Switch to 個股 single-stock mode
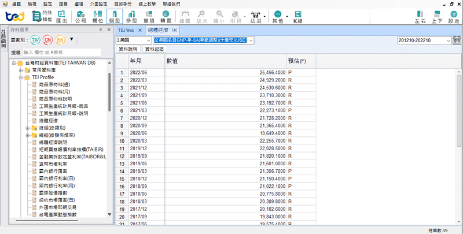 tap(115, 18)
